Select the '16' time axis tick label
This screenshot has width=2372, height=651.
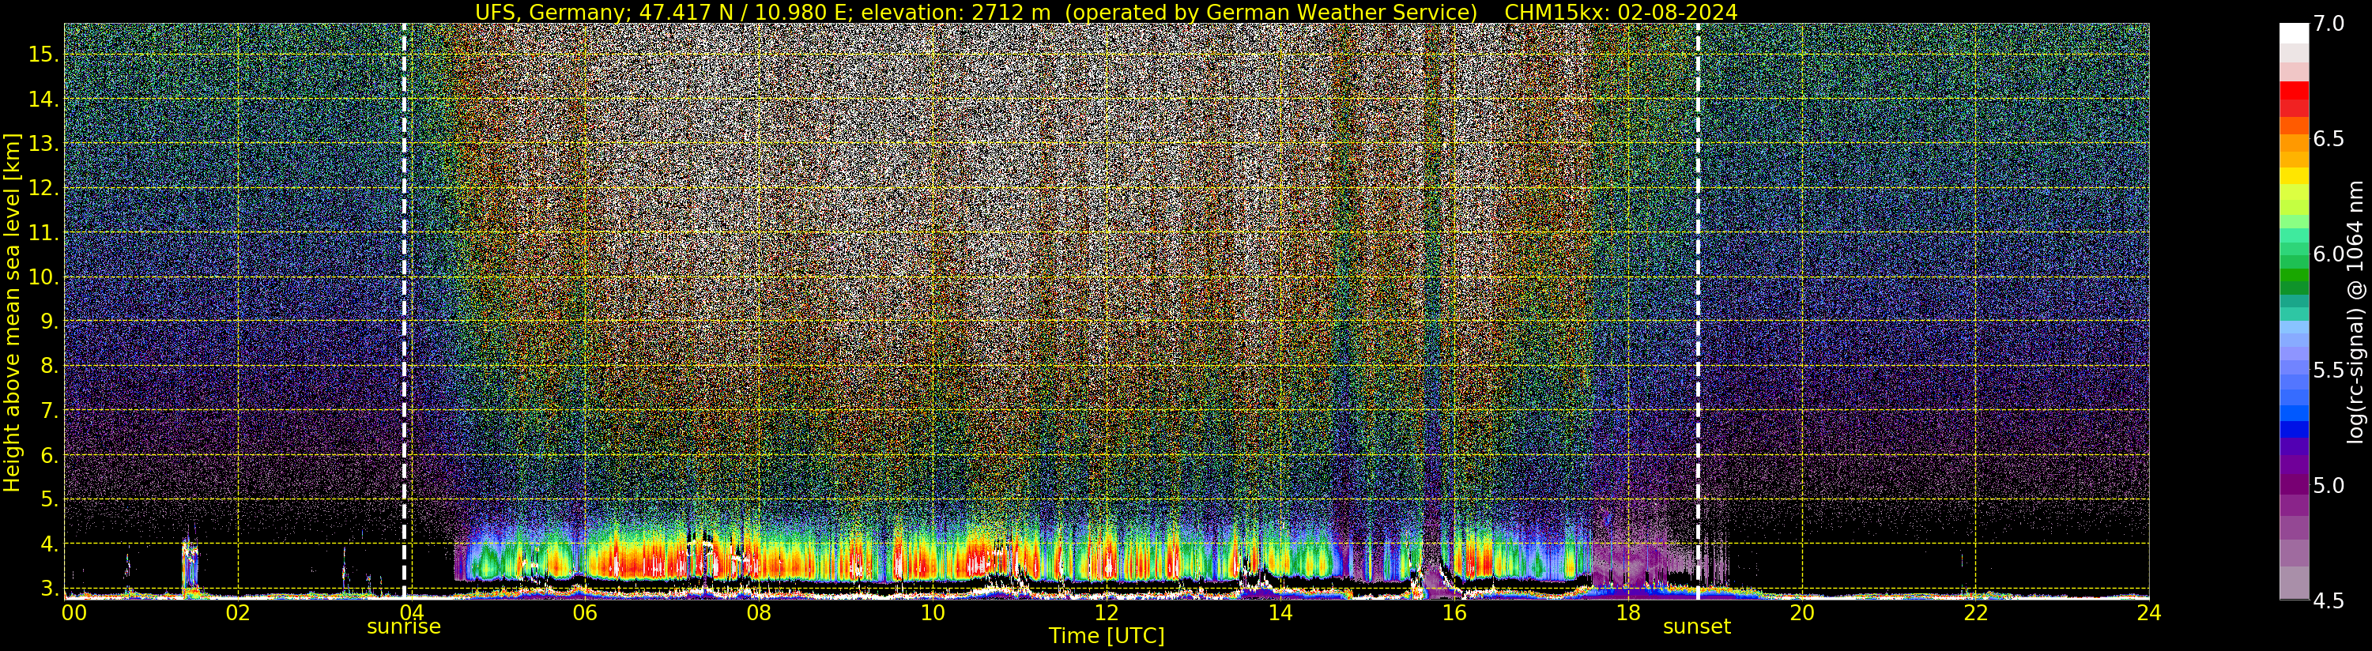pos(1454,613)
